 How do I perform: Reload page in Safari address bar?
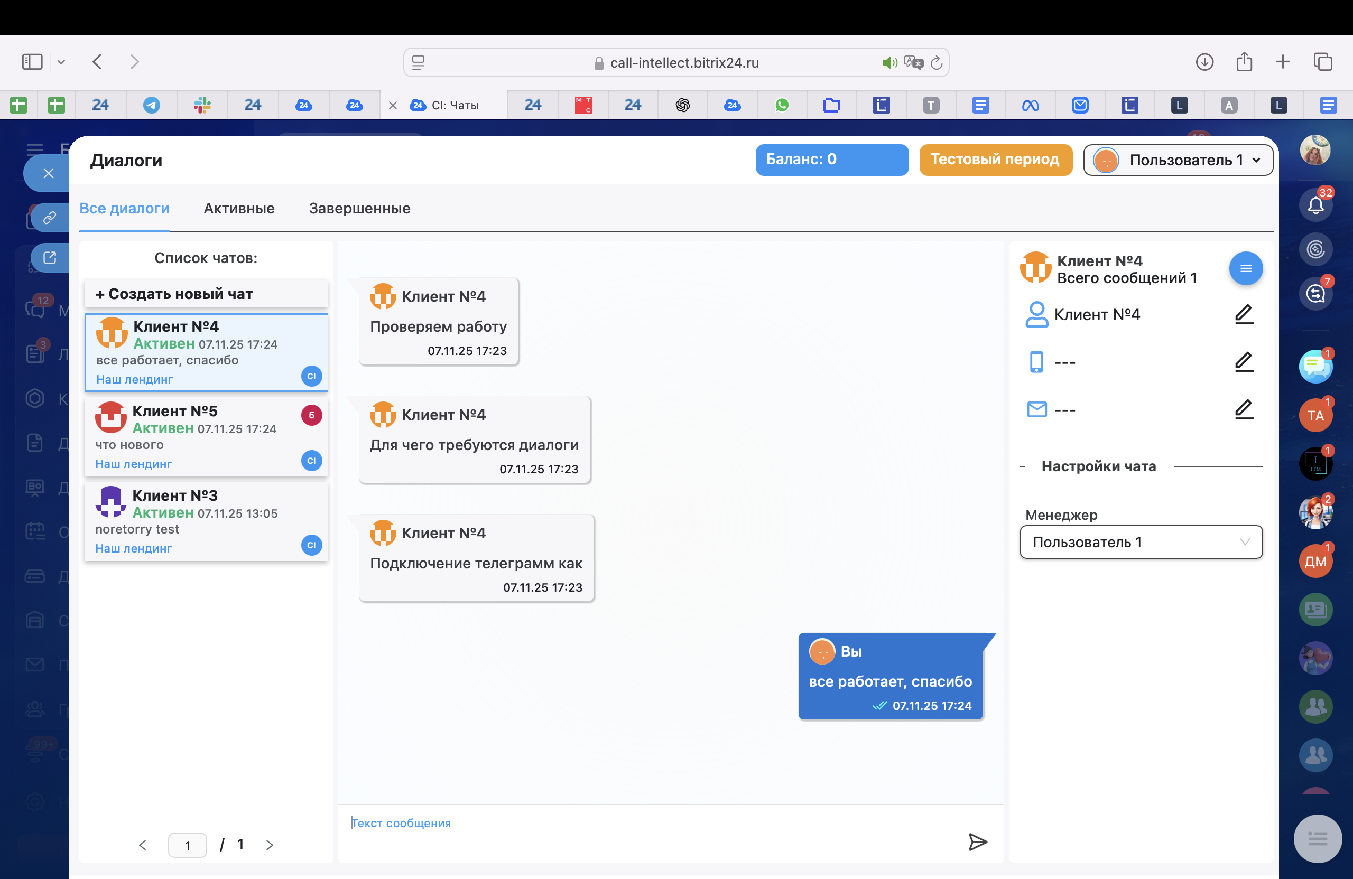[937, 62]
